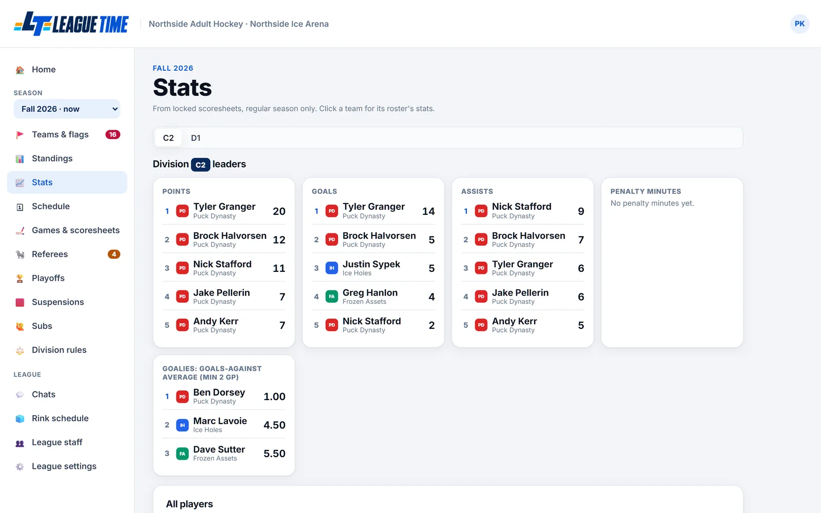821x513 pixels.
Task: Click Andy Kerr in Points leaders
Action: click(x=216, y=322)
